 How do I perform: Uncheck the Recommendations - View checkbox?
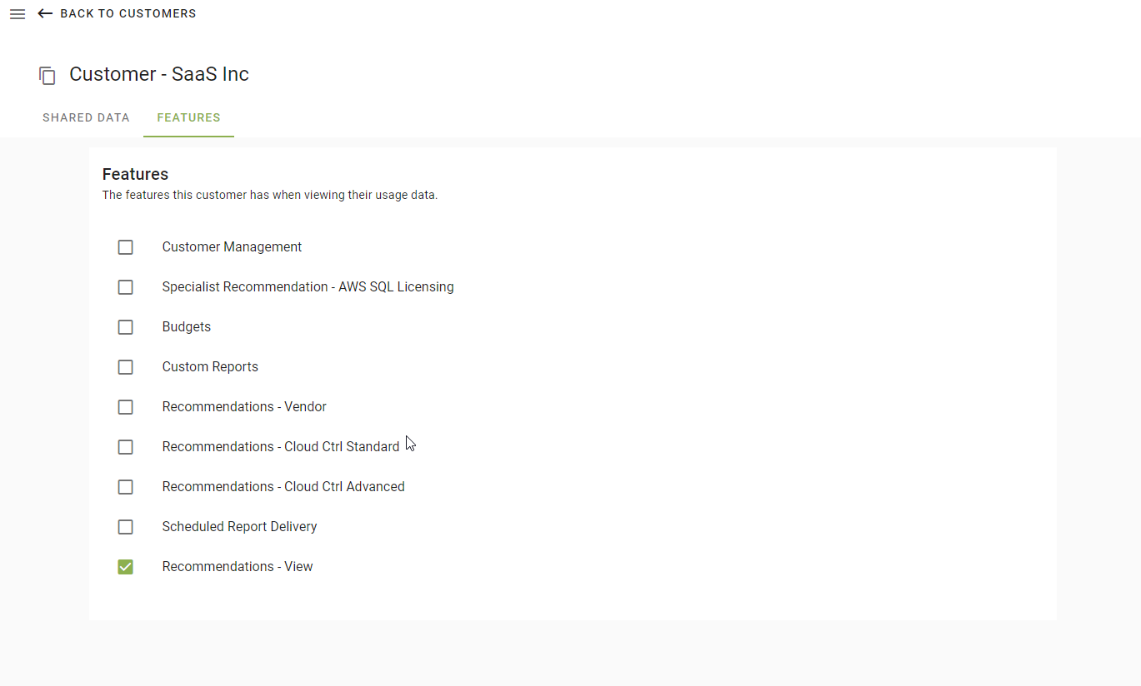125,567
